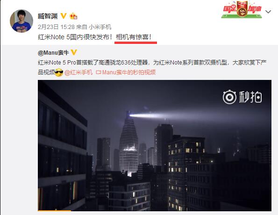
Task: Click verified badge next to Manu蛮牛
Action: pyautogui.click(x=74, y=52)
